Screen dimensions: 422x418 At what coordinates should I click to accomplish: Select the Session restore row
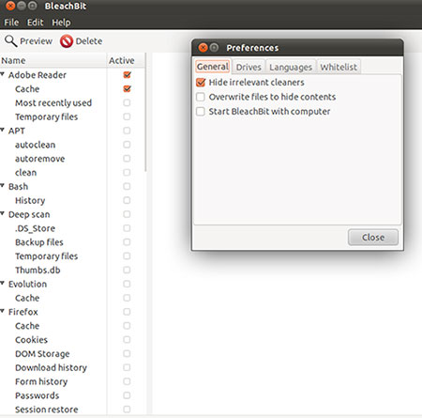coord(72,410)
